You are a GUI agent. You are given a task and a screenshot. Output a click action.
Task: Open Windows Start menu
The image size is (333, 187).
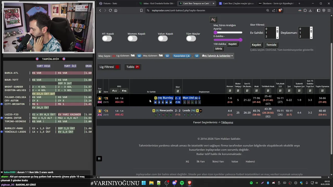144,183
